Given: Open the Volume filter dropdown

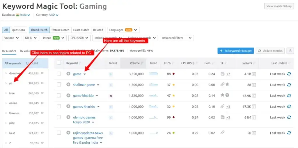Looking at the screenshot, I should tap(12, 38).
